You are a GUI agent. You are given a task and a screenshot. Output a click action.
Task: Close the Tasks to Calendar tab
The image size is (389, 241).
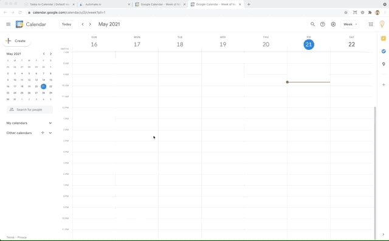(x=74, y=4)
